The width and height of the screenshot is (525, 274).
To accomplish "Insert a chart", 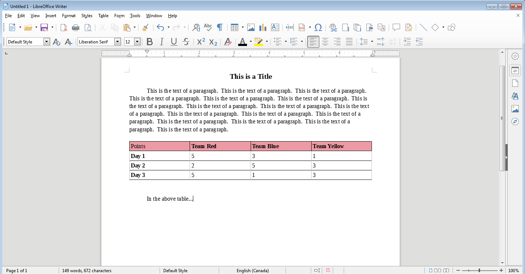I will click(262, 27).
